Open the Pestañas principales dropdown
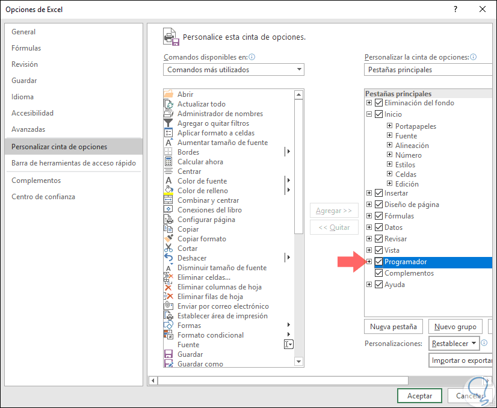The height and width of the screenshot is (408, 497). [428, 70]
